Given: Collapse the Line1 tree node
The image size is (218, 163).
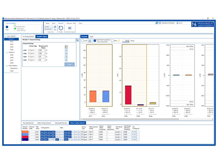Looking at the screenshot, I should click(5, 36).
